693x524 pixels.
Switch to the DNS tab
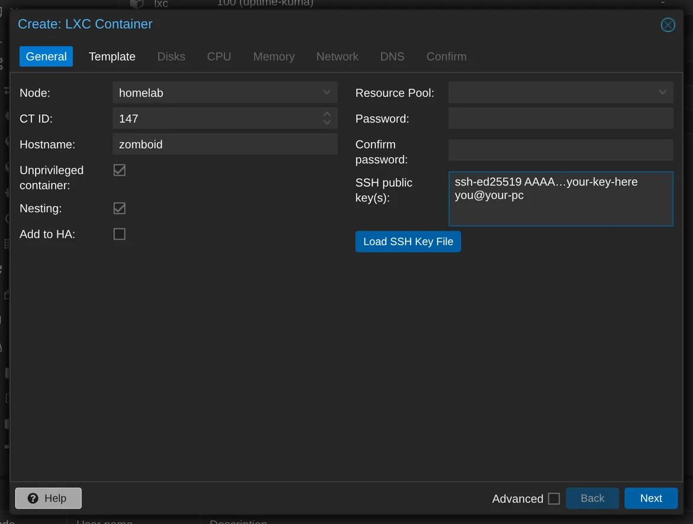coord(393,57)
